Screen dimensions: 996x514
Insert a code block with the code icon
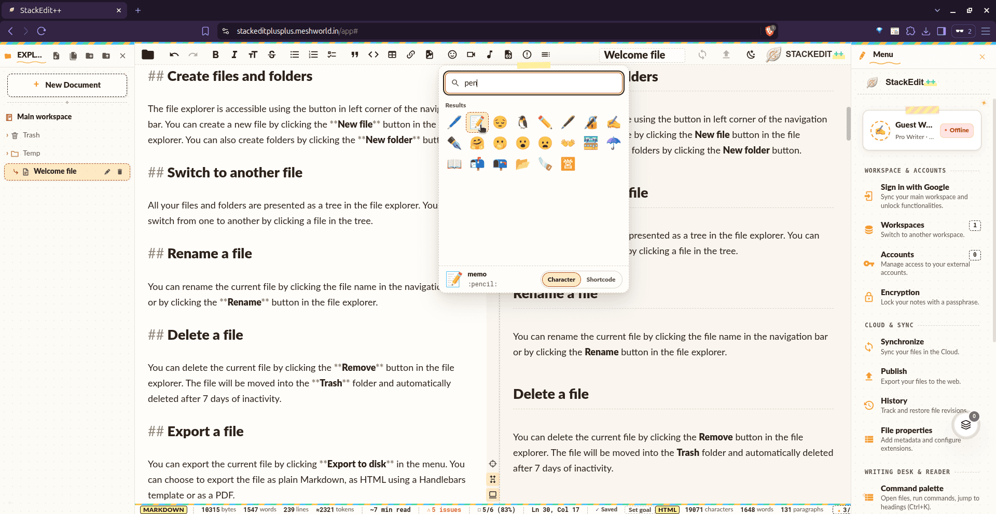pyautogui.click(x=374, y=54)
